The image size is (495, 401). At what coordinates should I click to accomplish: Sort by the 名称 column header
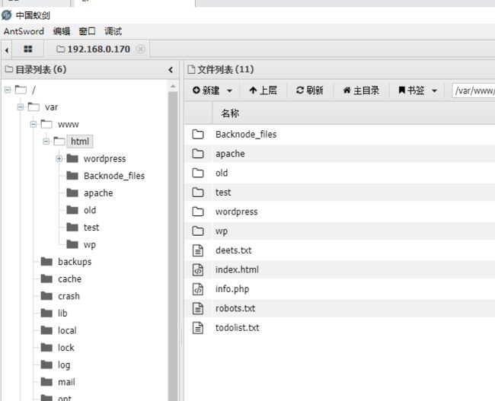230,113
